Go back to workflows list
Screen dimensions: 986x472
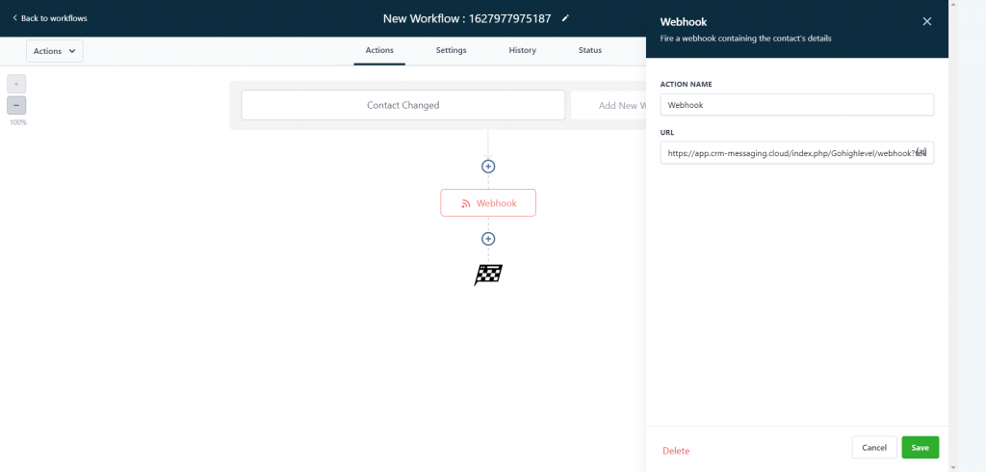pos(50,18)
